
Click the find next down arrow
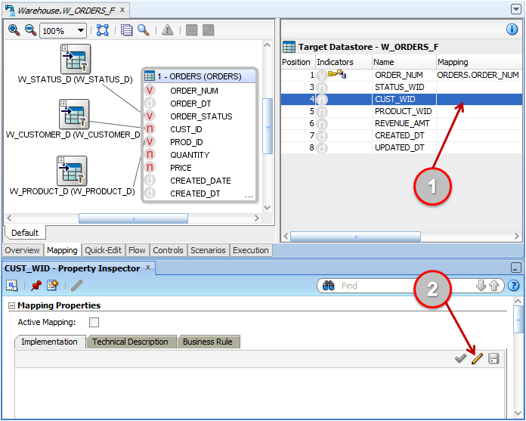[x=481, y=286]
